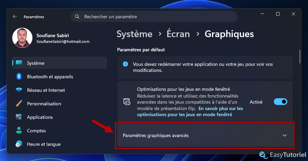Screen dimensions: 308x161
Task: Close the Paramètres window
Action: tap(293, 14)
